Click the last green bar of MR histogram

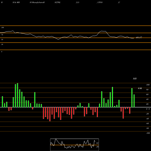pos(134,101)
